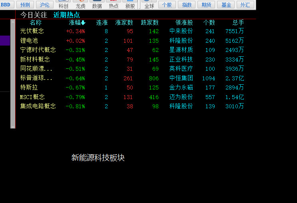The image size is (297, 203).
Task: Click the 个股 button
Action: click(x=167, y=4)
